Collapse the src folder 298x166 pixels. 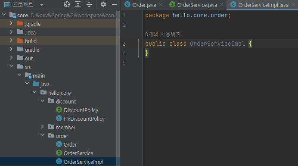click(11, 66)
